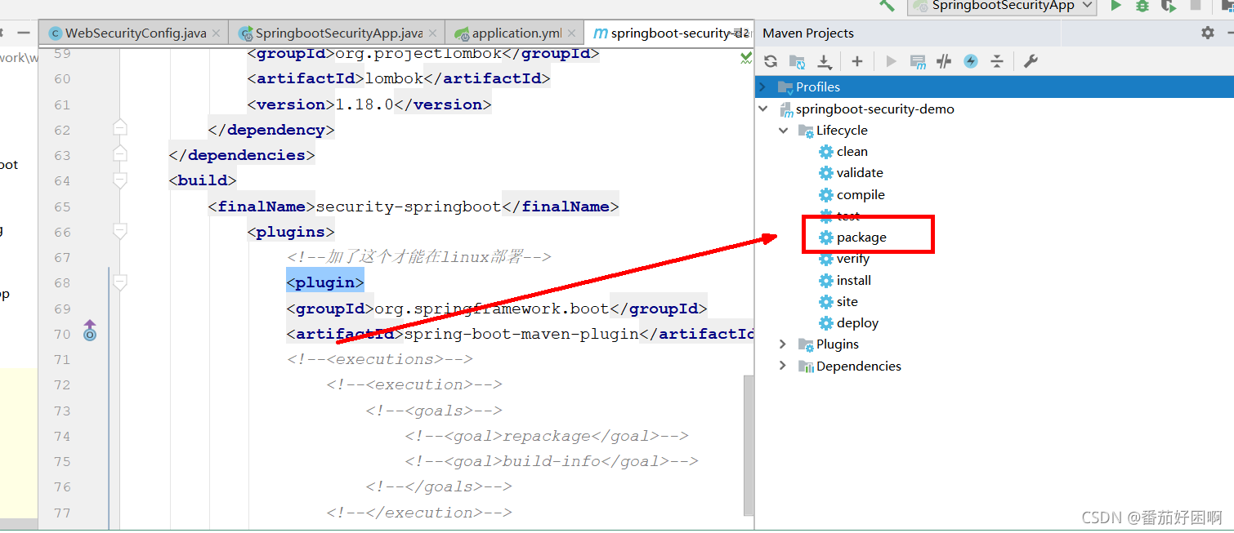Run SpringbootSecurityApp with green play icon
The width and height of the screenshot is (1234, 533).
click(x=1116, y=6)
